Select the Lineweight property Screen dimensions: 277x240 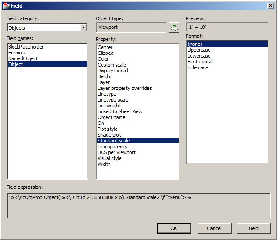(138, 106)
